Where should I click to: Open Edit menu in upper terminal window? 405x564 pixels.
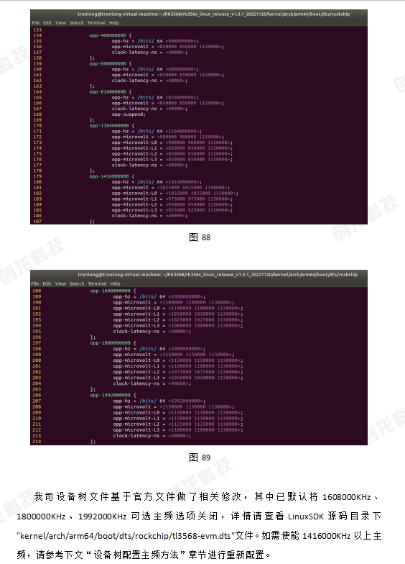(x=47, y=23)
